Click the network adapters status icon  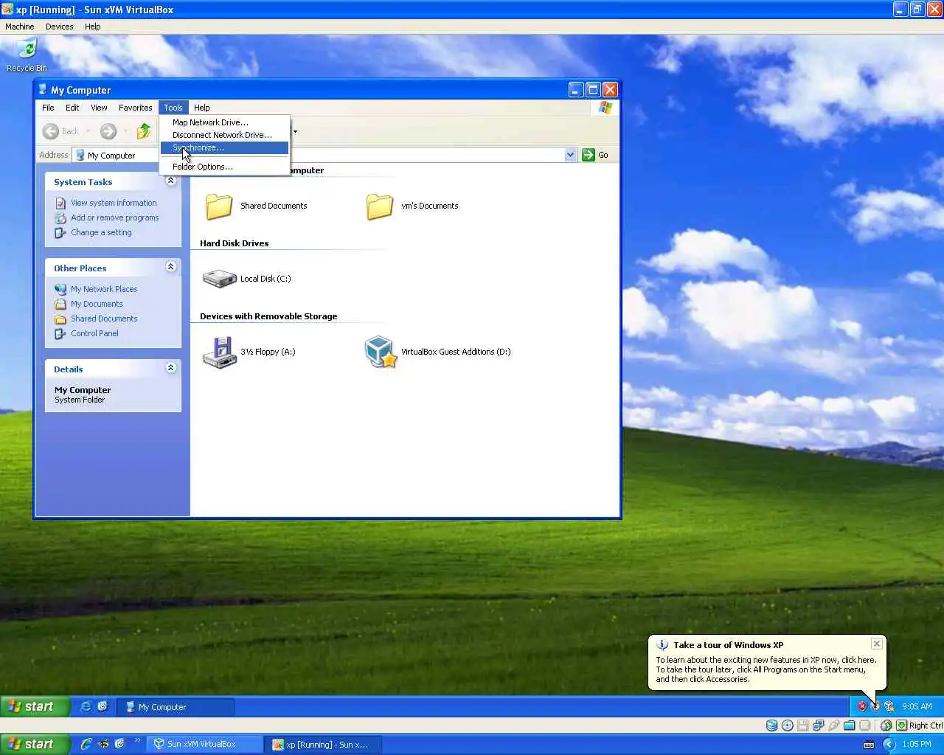click(x=819, y=726)
